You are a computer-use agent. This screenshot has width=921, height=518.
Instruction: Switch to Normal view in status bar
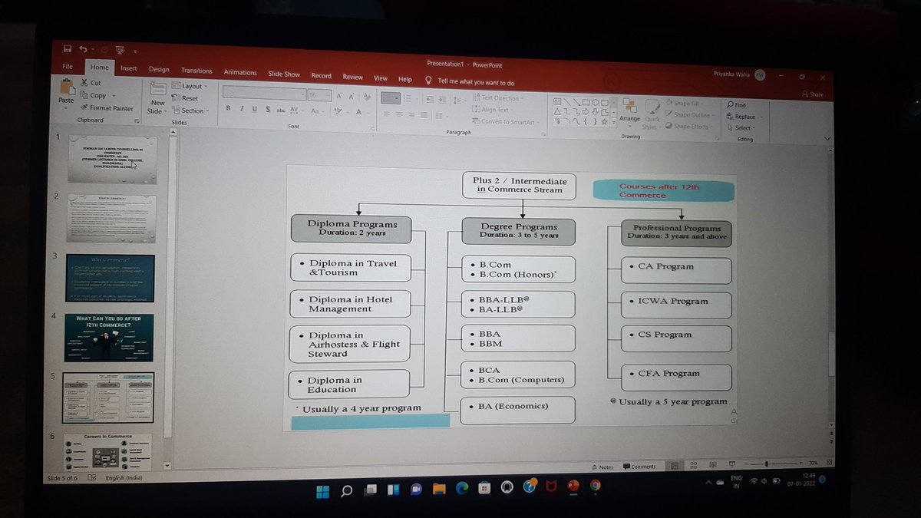tap(674, 465)
